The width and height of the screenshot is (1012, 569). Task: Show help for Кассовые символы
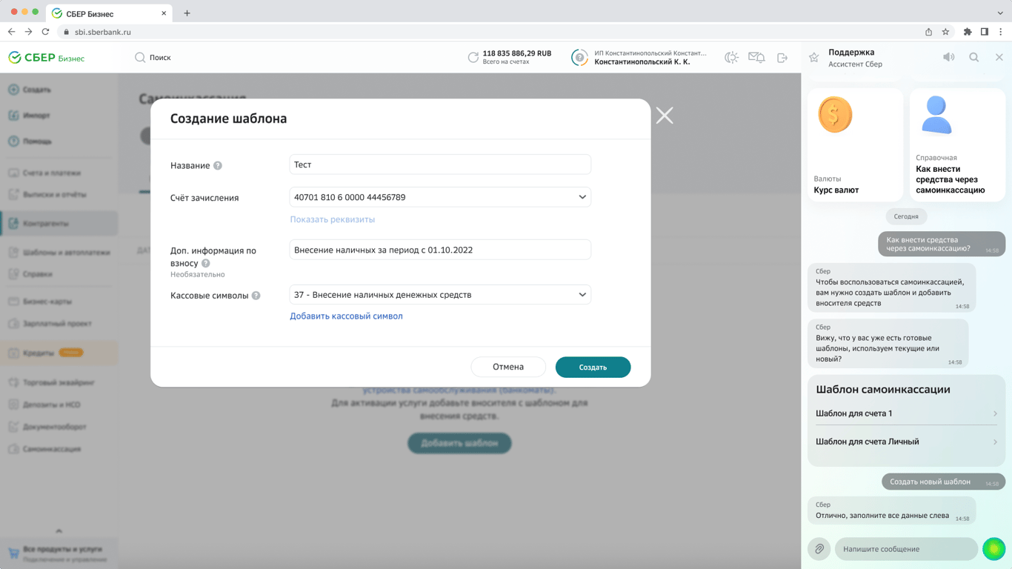(x=256, y=296)
